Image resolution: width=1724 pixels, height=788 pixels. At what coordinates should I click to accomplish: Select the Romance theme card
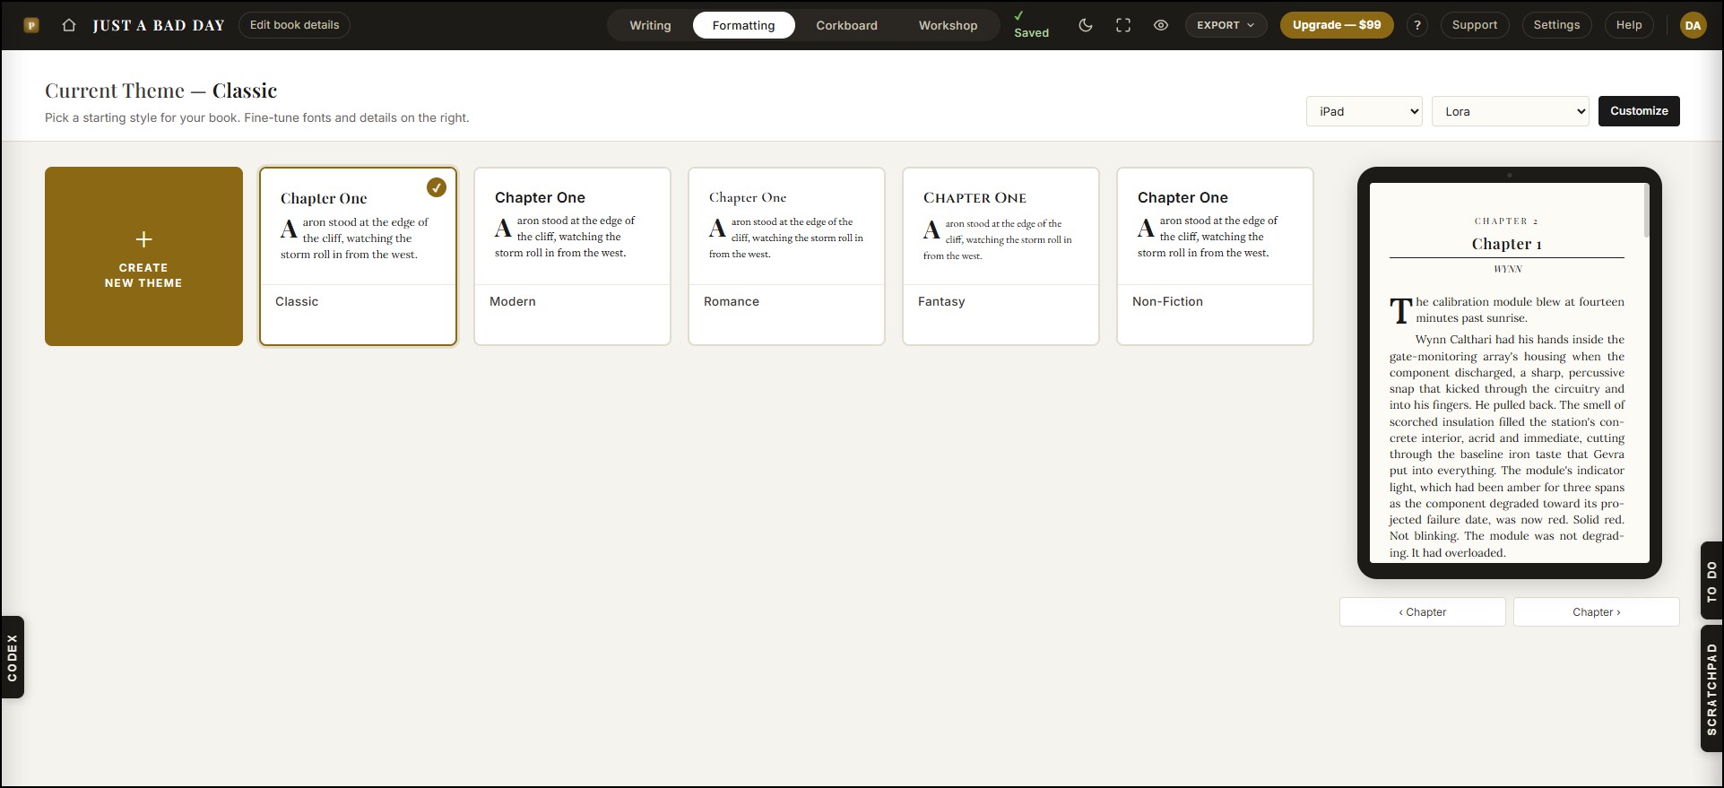786,256
